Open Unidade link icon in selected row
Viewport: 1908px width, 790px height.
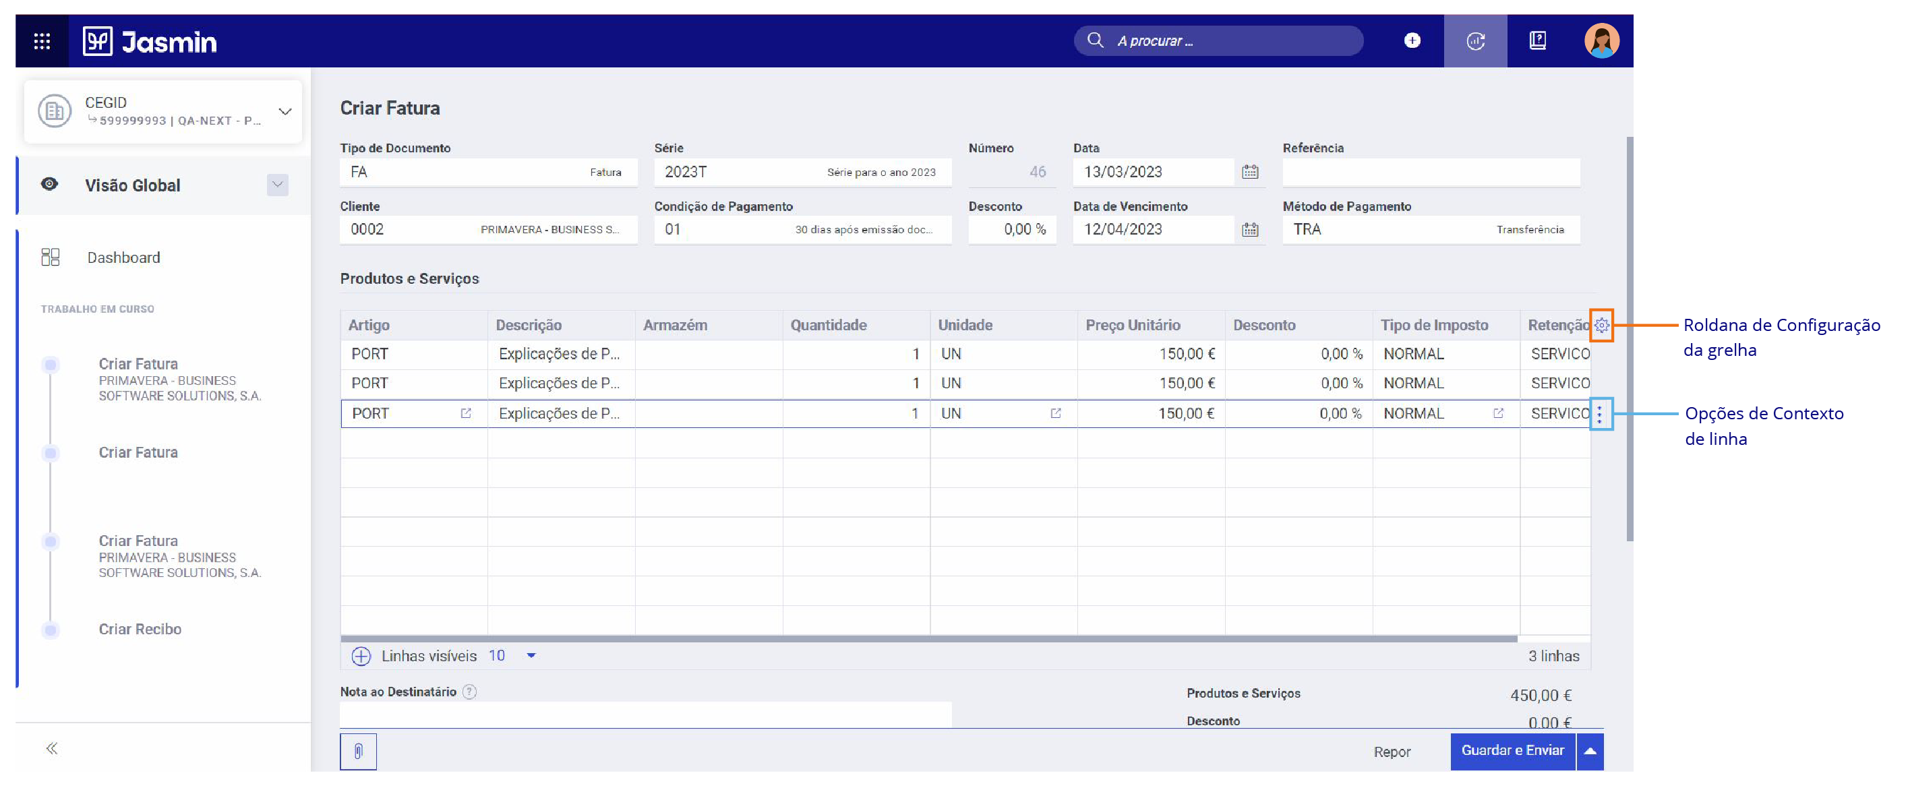pos(1056,413)
